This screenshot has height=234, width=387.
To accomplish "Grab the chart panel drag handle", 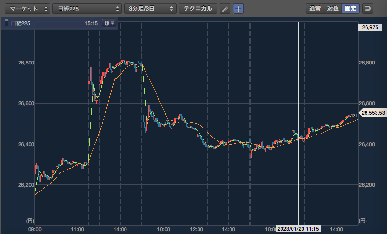I will coord(7,23).
